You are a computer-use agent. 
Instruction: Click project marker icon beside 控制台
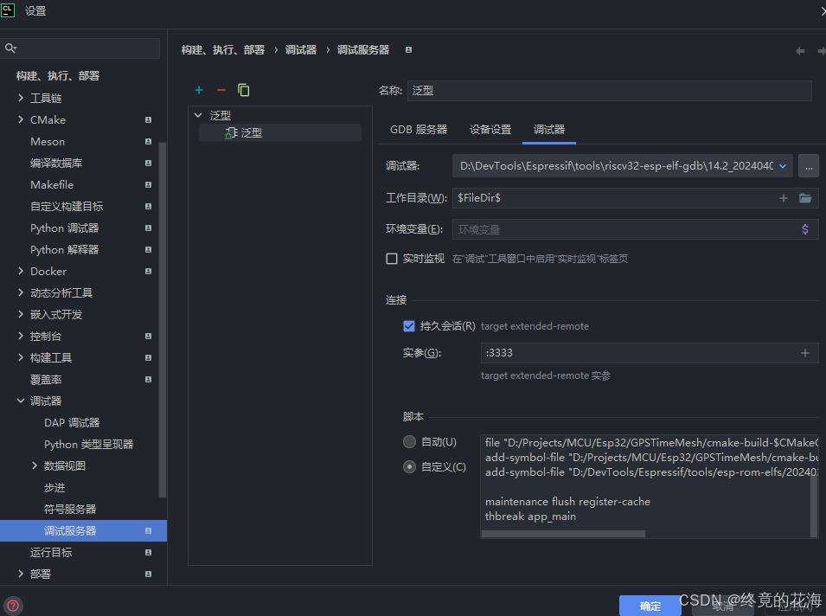click(148, 337)
